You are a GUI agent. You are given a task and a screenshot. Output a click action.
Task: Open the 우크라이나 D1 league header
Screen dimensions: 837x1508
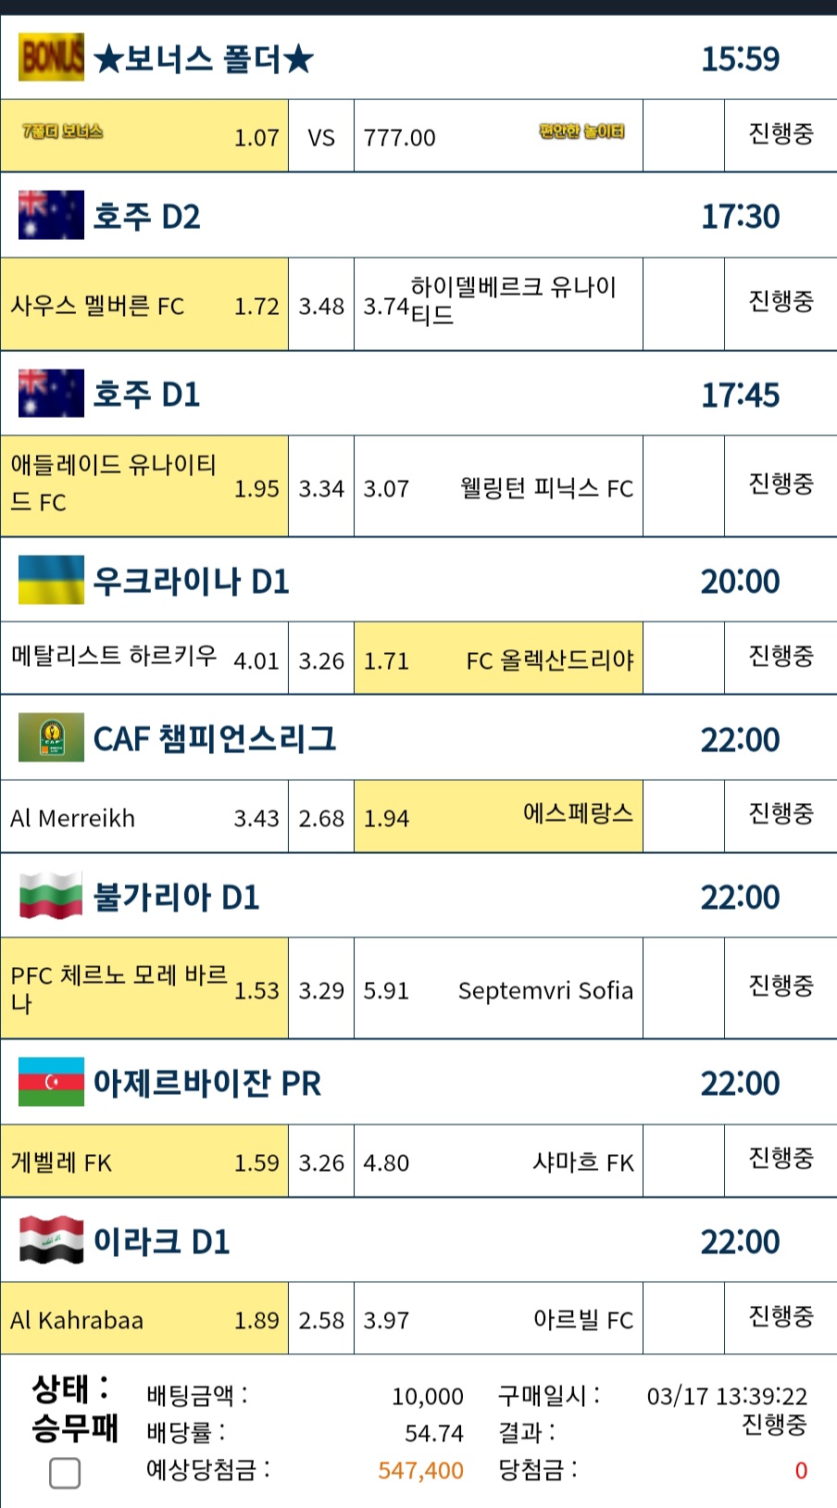tap(418, 580)
